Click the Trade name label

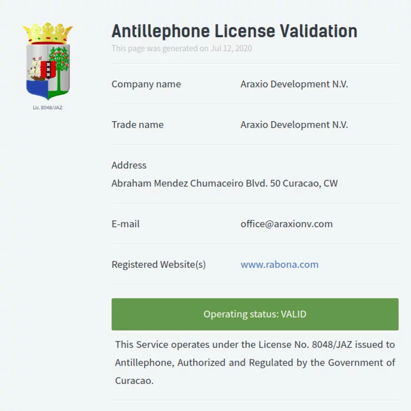coord(137,125)
